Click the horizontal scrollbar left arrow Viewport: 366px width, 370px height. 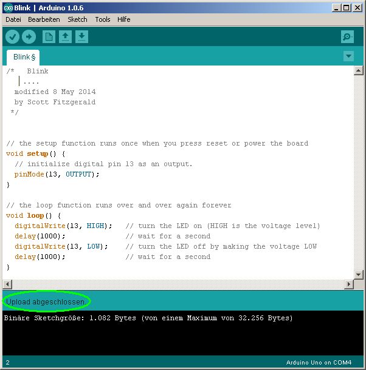[7, 284]
